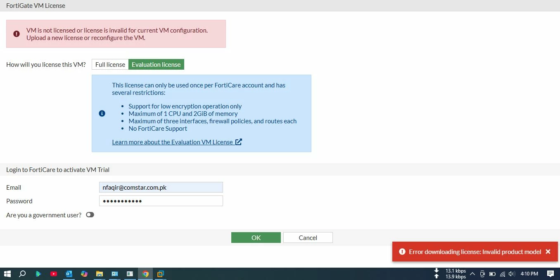Screen dimensions: 560x280
Task: Select the Full license option
Action: point(110,64)
